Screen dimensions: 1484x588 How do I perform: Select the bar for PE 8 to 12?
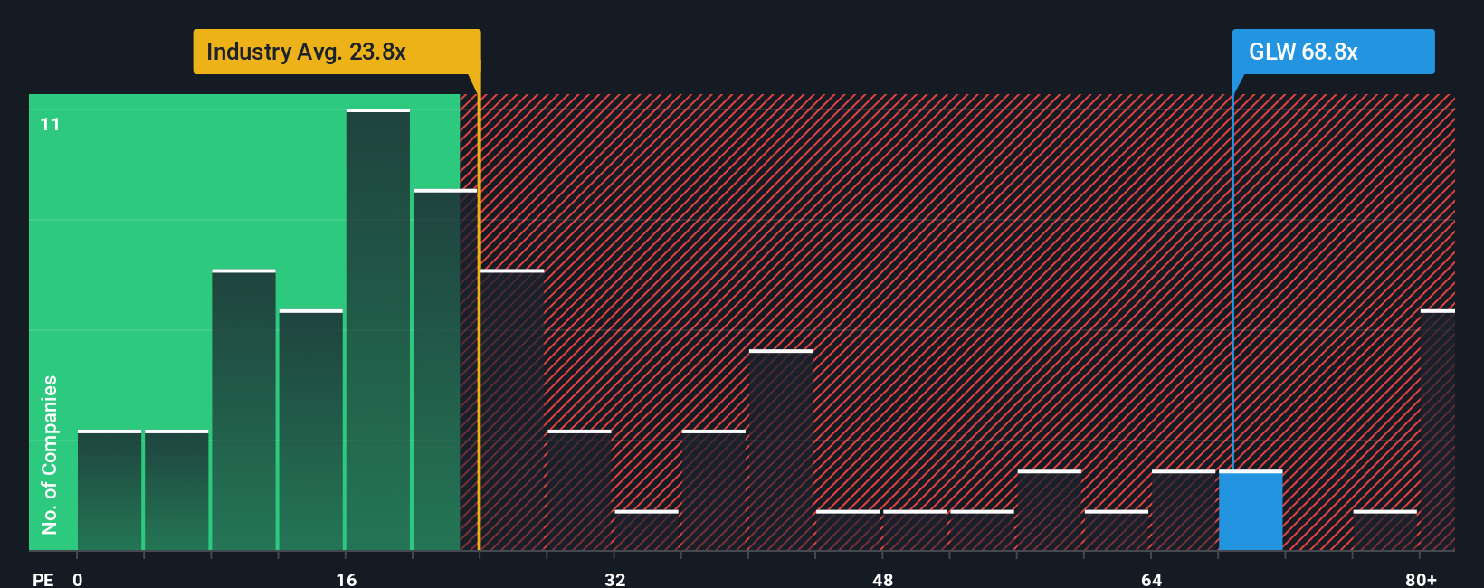point(243,410)
